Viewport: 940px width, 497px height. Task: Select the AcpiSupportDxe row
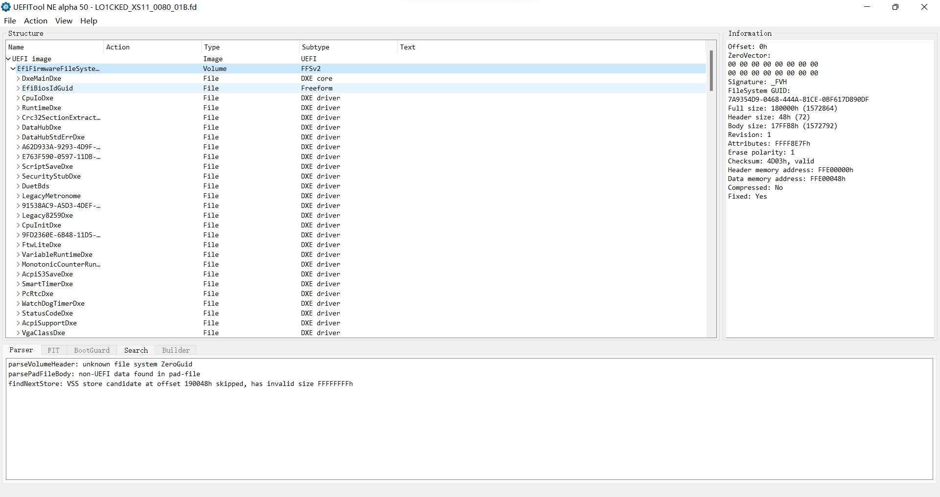356,323
